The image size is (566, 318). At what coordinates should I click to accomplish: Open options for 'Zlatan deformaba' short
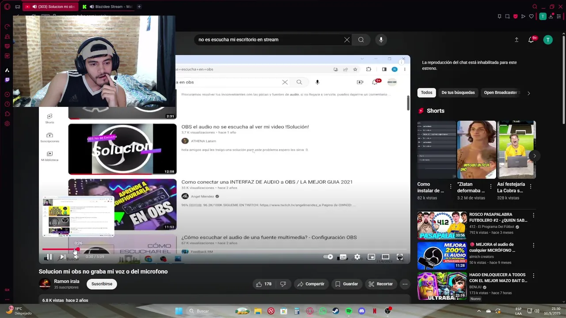(x=490, y=186)
